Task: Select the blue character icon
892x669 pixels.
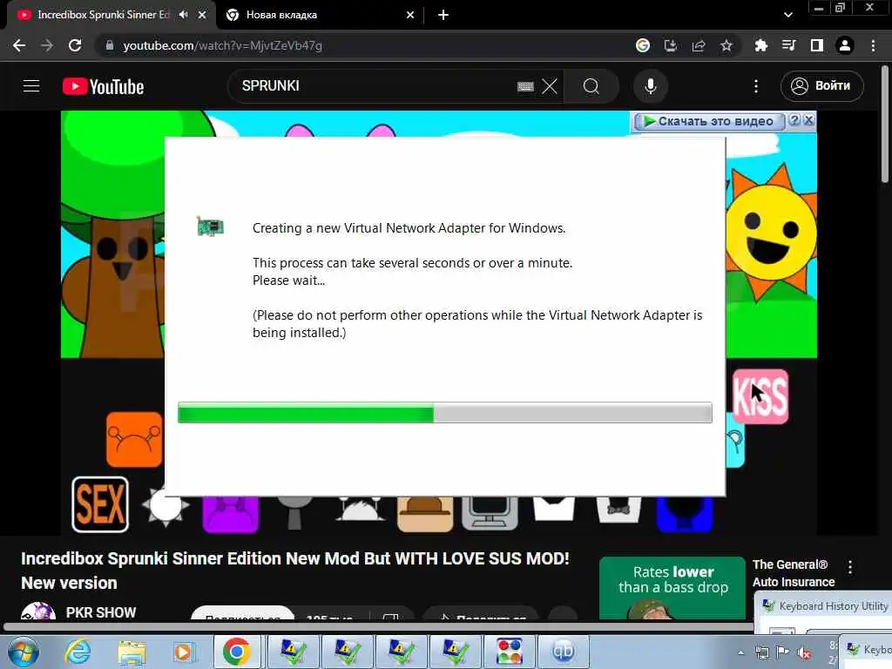Action: 685,514
